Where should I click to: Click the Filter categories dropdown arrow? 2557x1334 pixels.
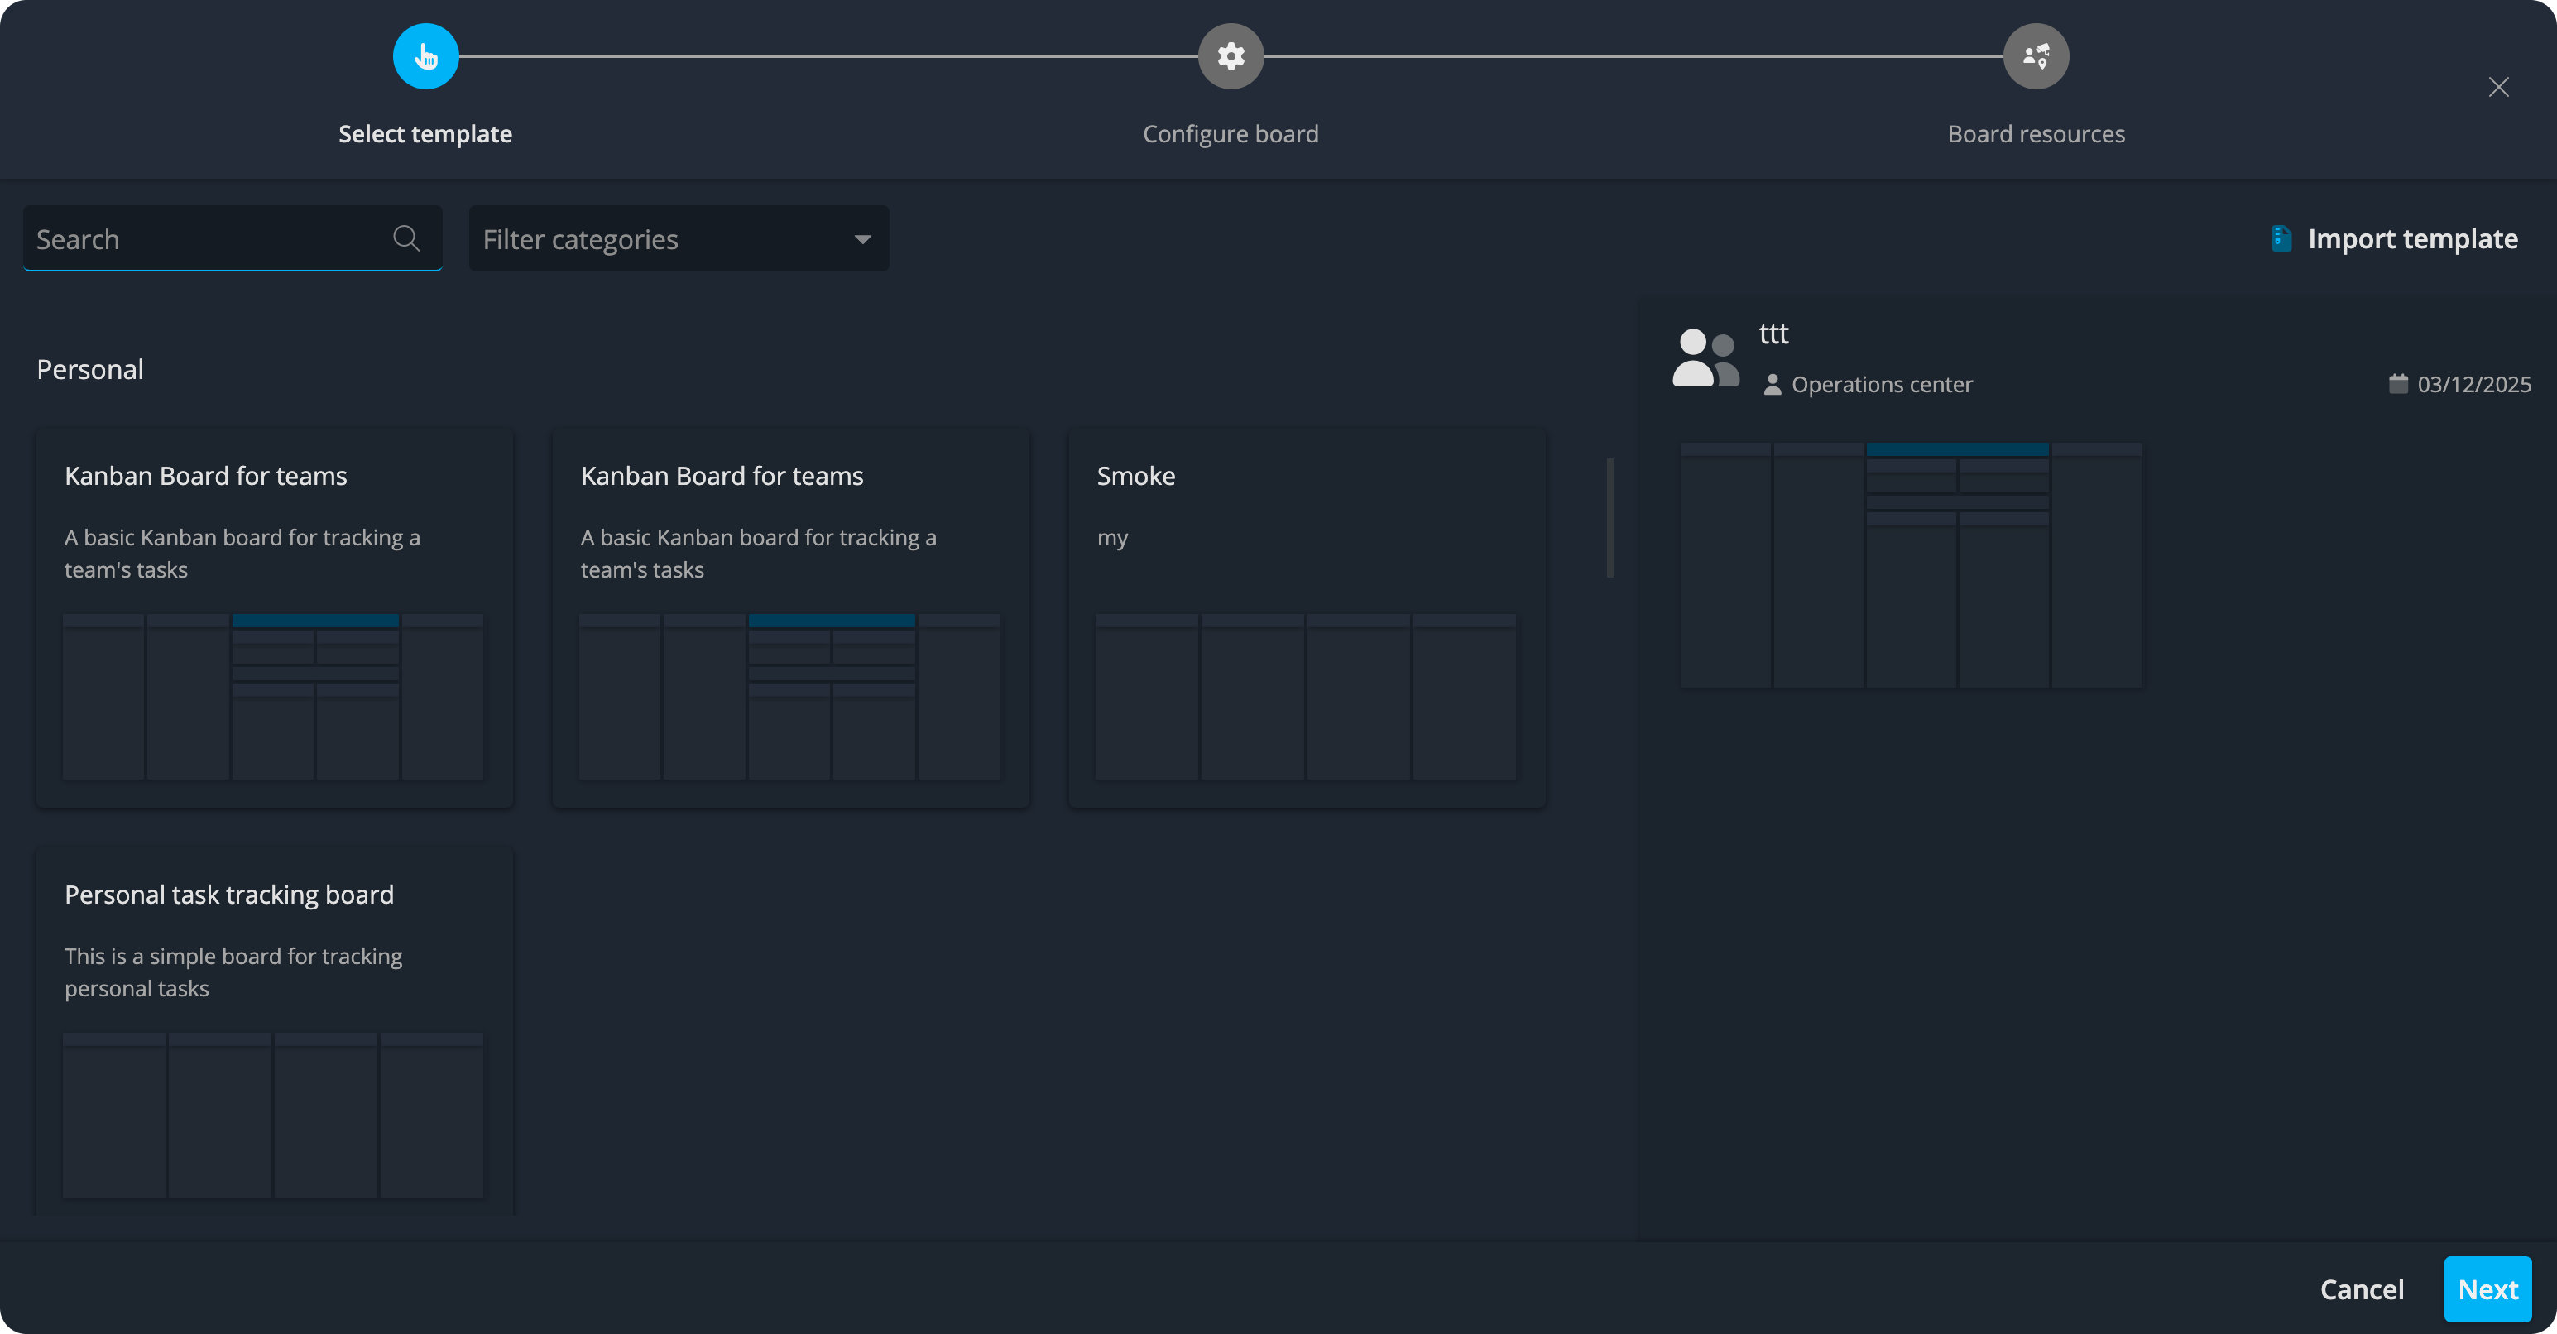[x=862, y=239]
